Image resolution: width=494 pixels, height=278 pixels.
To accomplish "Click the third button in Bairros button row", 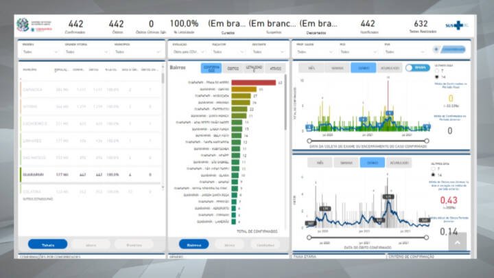I will point(266,244).
